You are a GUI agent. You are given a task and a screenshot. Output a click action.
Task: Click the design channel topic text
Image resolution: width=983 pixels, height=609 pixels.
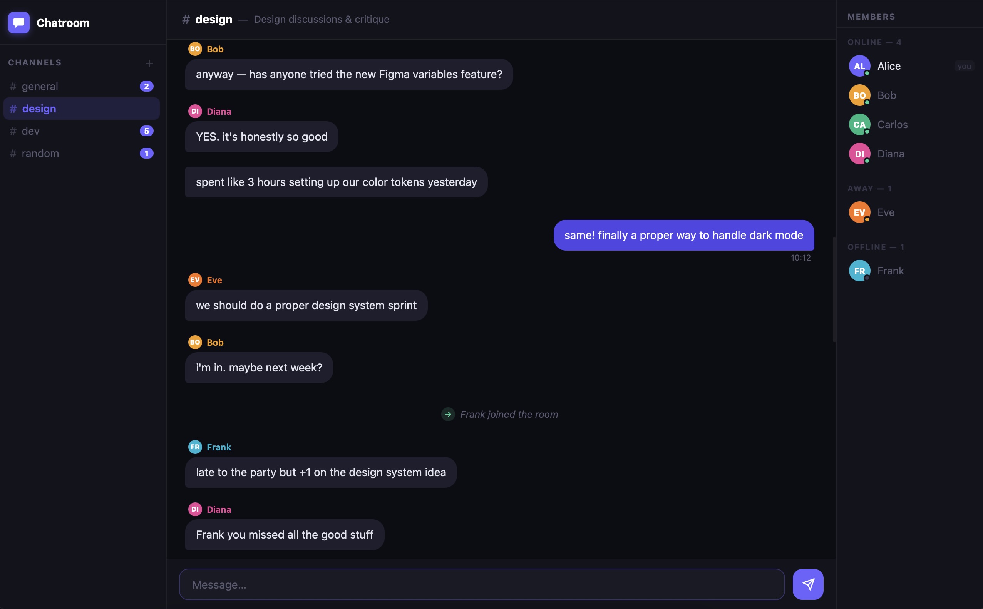coord(321,19)
